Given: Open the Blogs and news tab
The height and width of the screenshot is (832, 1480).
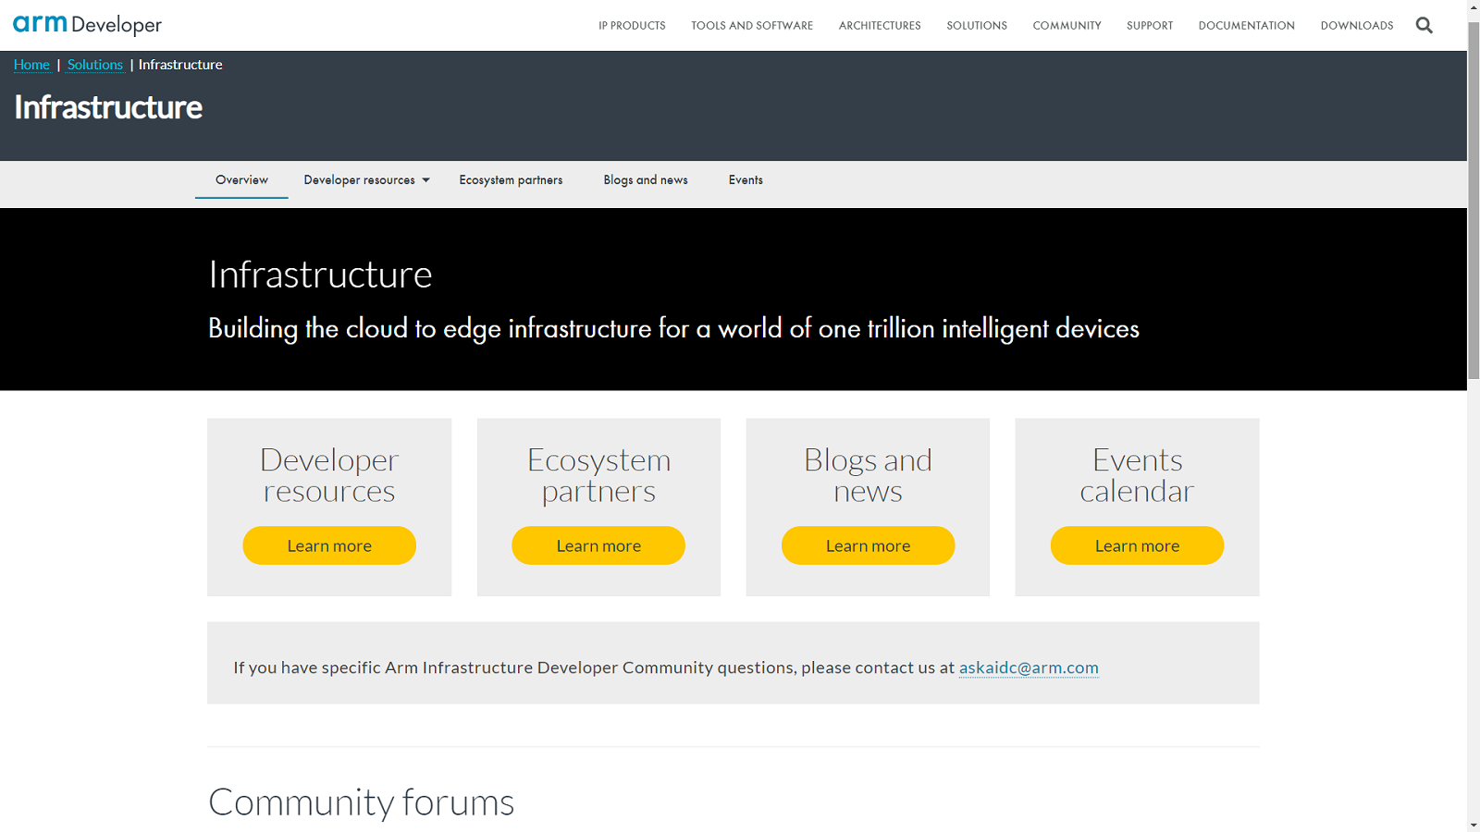Looking at the screenshot, I should pos(646,180).
